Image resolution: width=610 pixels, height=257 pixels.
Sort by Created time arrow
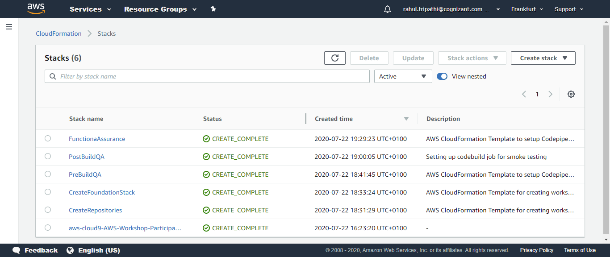pos(406,119)
